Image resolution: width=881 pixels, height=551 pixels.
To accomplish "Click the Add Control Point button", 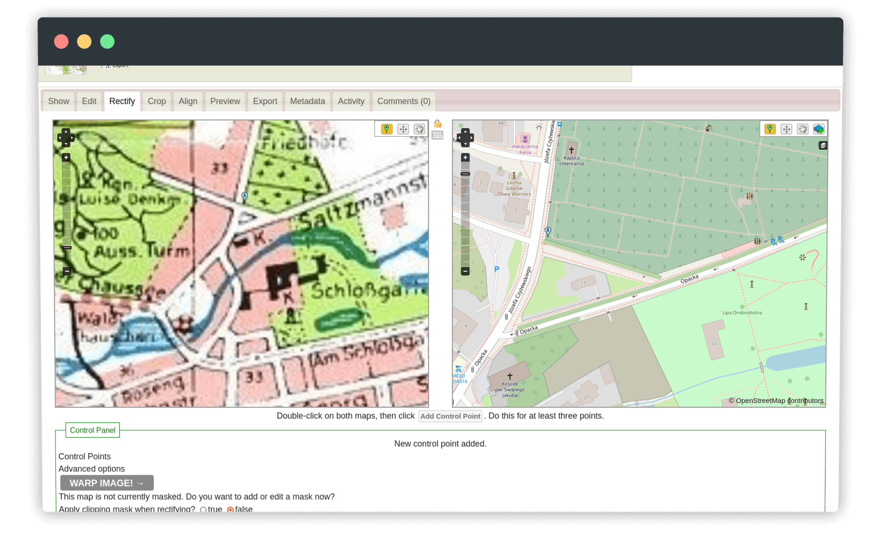I will pyautogui.click(x=450, y=416).
